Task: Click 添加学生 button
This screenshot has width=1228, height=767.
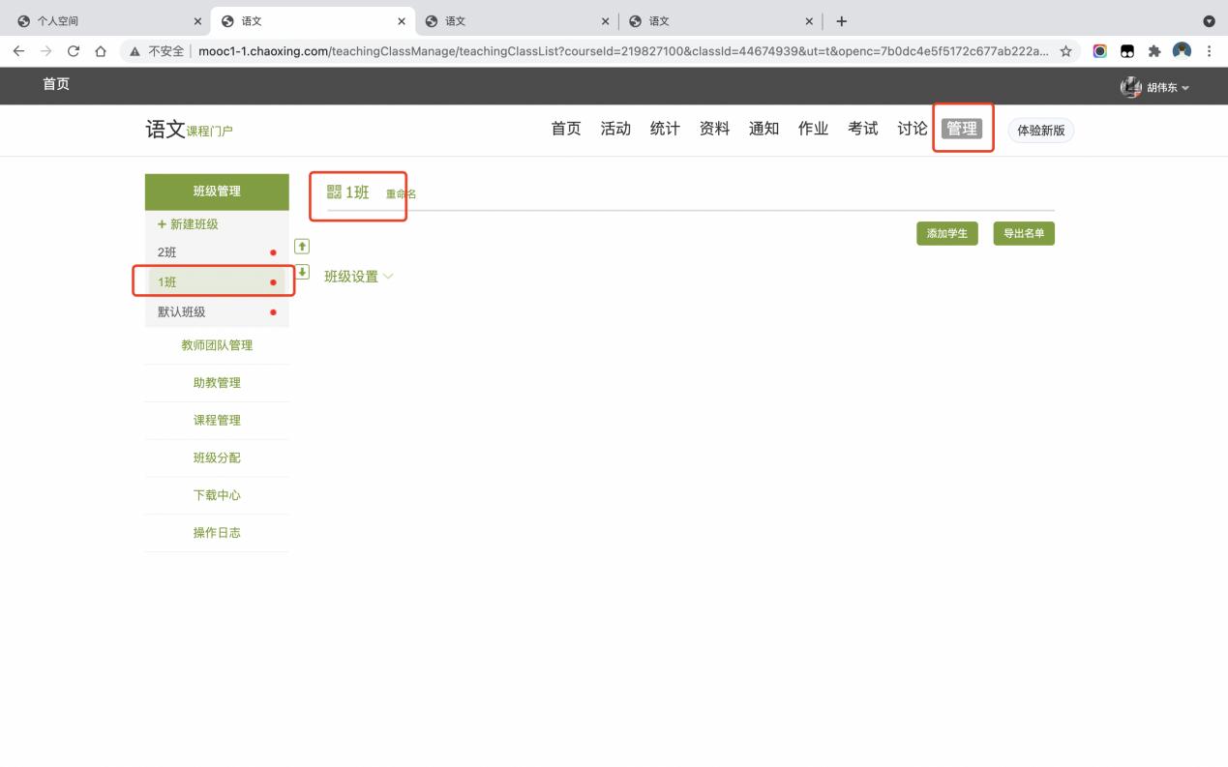Action: pyautogui.click(x=947, y=233)
